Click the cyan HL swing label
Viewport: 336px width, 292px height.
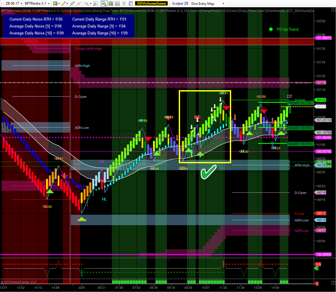point(104,199)
